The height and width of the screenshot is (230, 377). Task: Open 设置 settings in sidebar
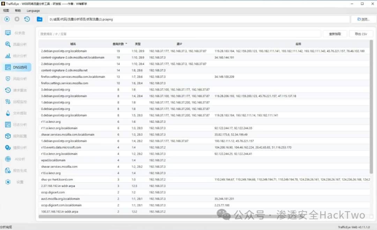pos(17,182)
